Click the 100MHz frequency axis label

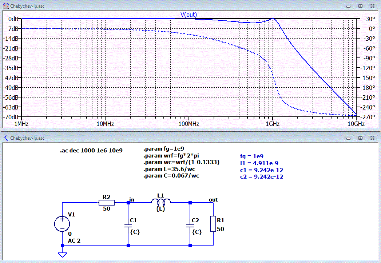point(189,124)
